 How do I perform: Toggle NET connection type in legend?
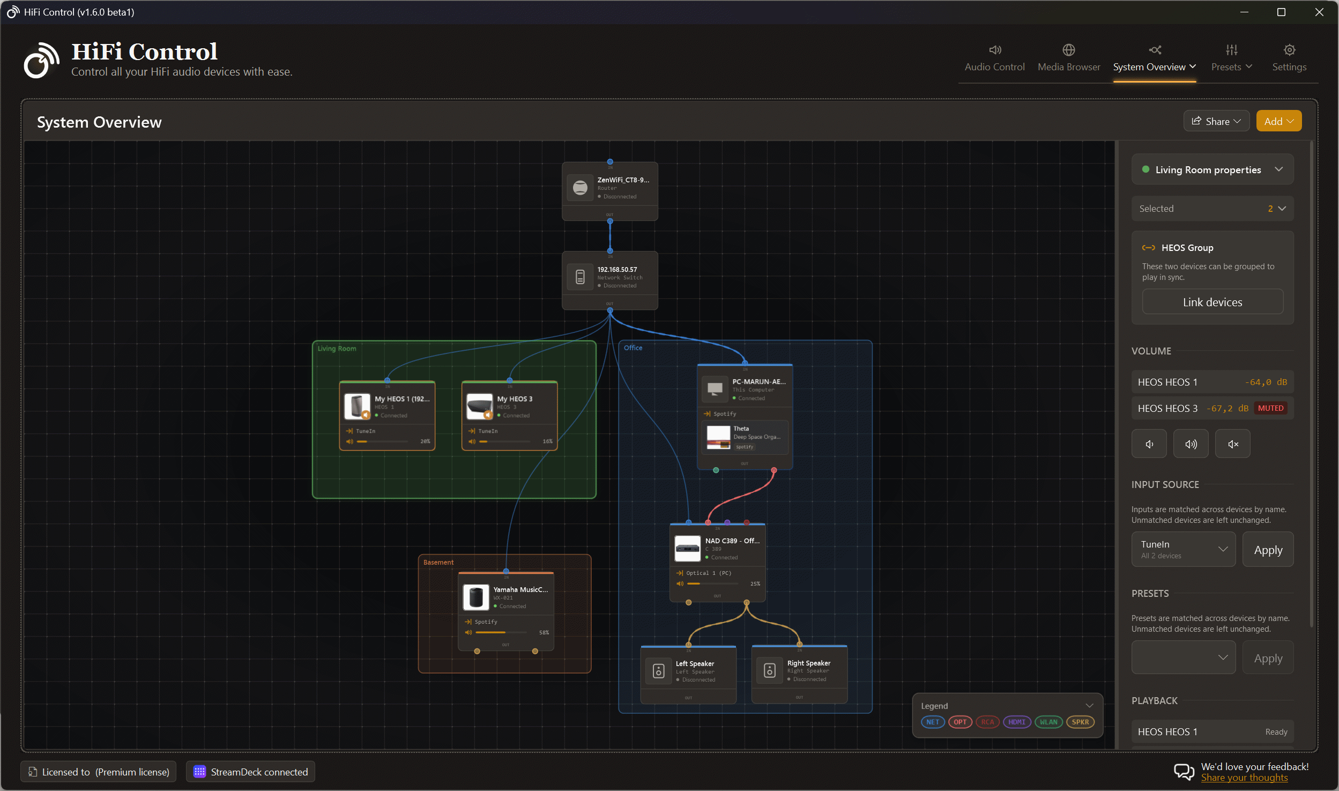tap(933, 722)
